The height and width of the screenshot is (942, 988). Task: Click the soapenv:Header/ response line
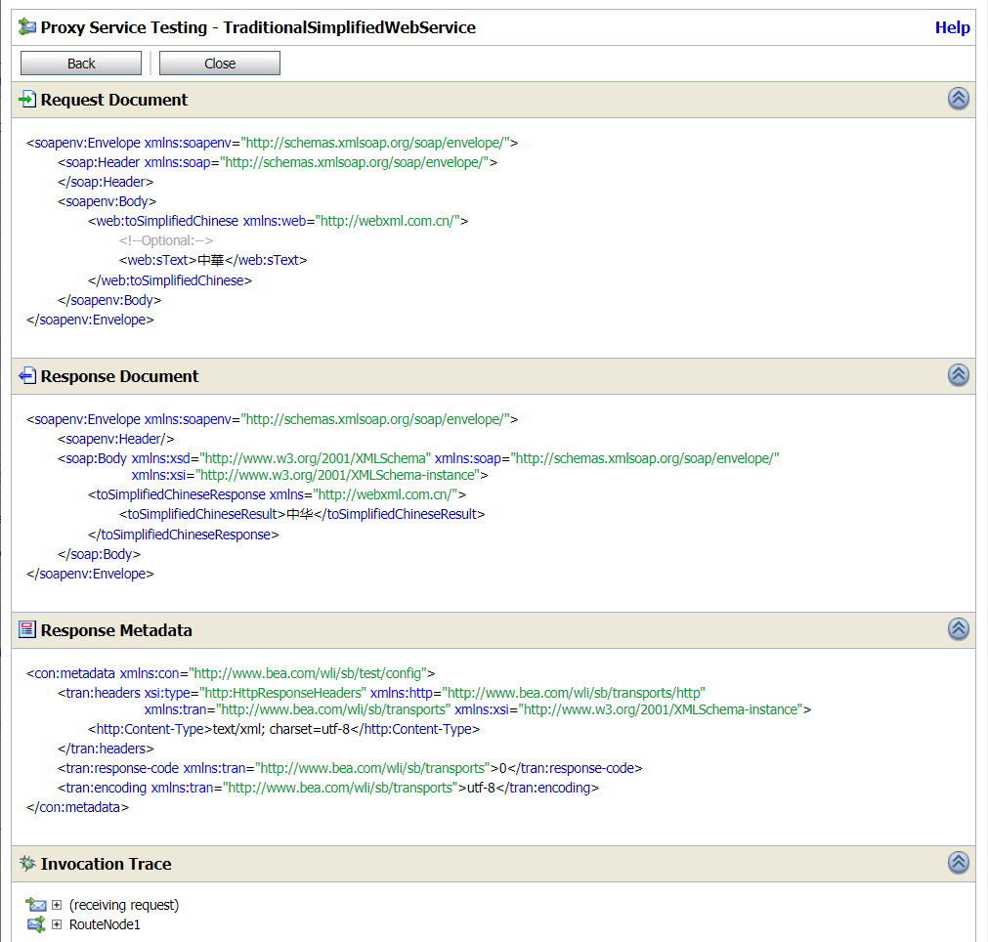coord(116,439)
